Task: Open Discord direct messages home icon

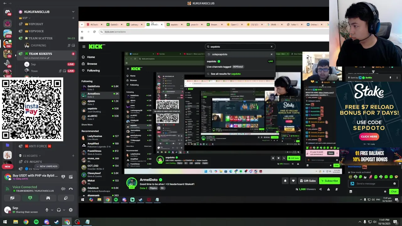Action: 8,12
